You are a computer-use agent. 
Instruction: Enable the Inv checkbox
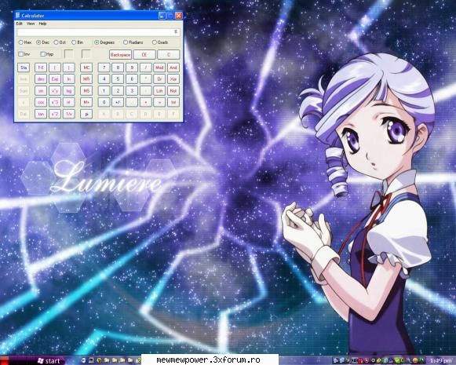[x=24, y=54]
